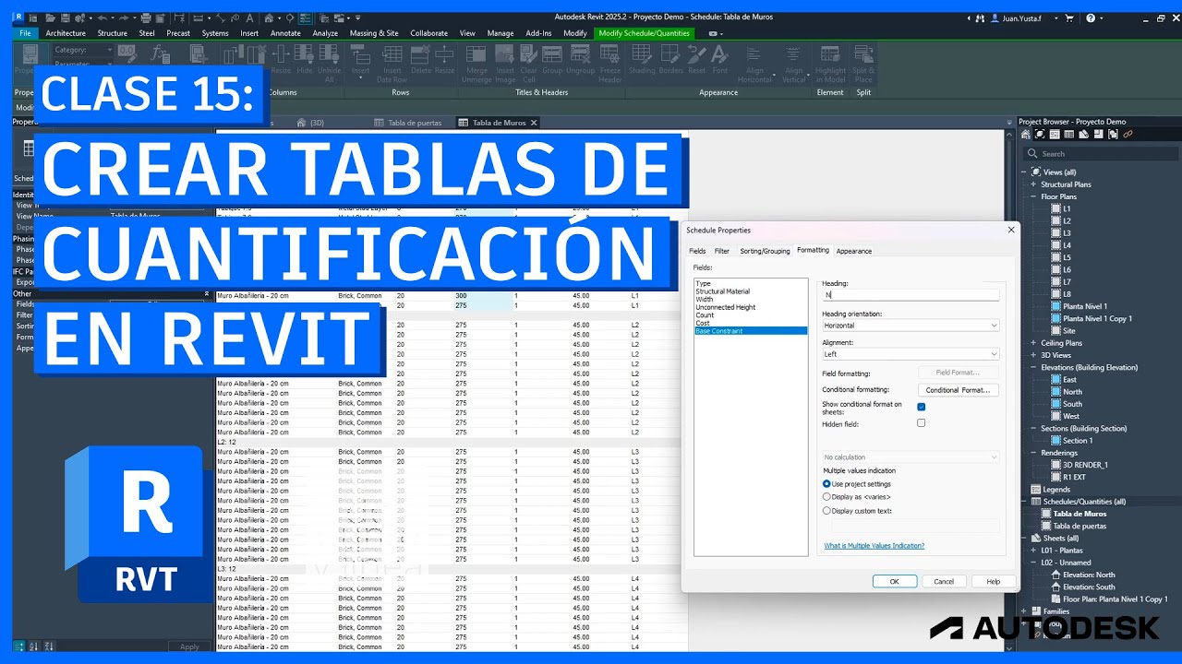1182x664 pixels.
Task: Open L01 - Plantas sheet in browser
Action: coord(1062,551)
